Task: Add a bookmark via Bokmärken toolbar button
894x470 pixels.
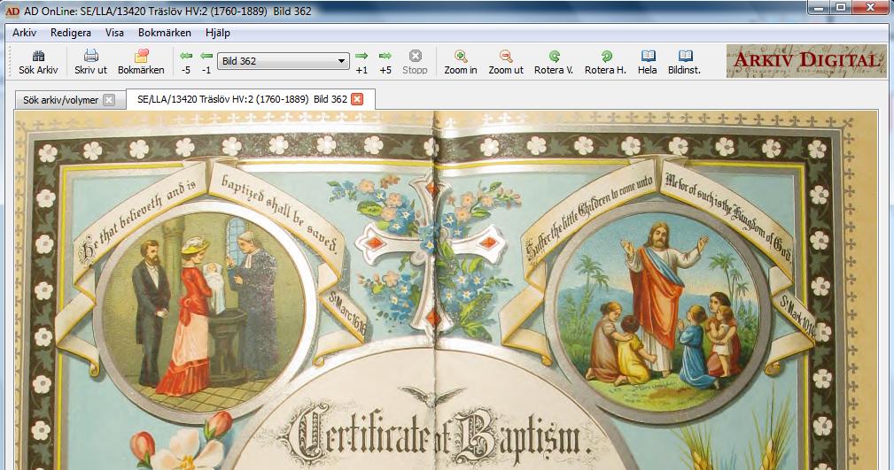Action: [141, 62]
